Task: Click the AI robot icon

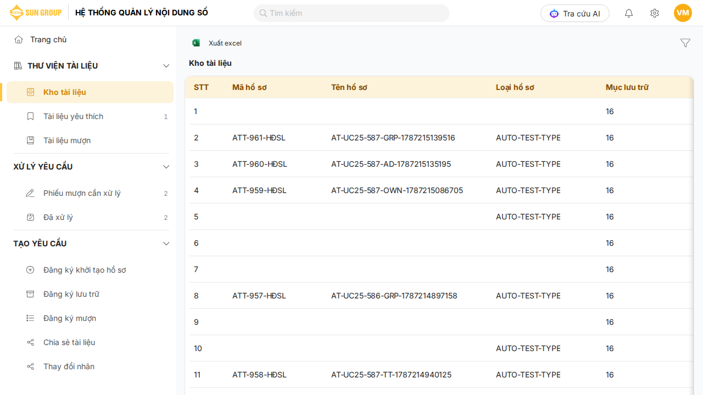Action: pyautogui.click(x=554, y=13)
